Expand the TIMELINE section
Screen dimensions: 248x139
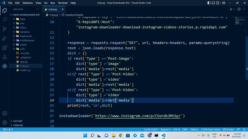(x=26, y=125)
